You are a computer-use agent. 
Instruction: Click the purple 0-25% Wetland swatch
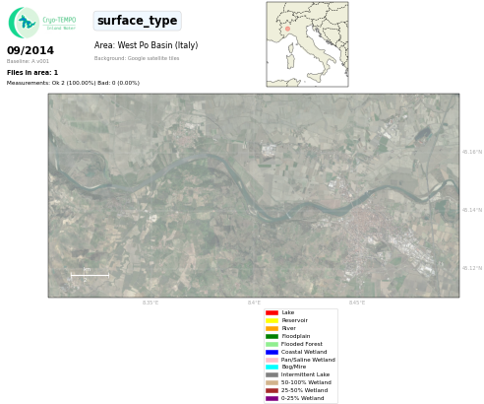point(272,398)
